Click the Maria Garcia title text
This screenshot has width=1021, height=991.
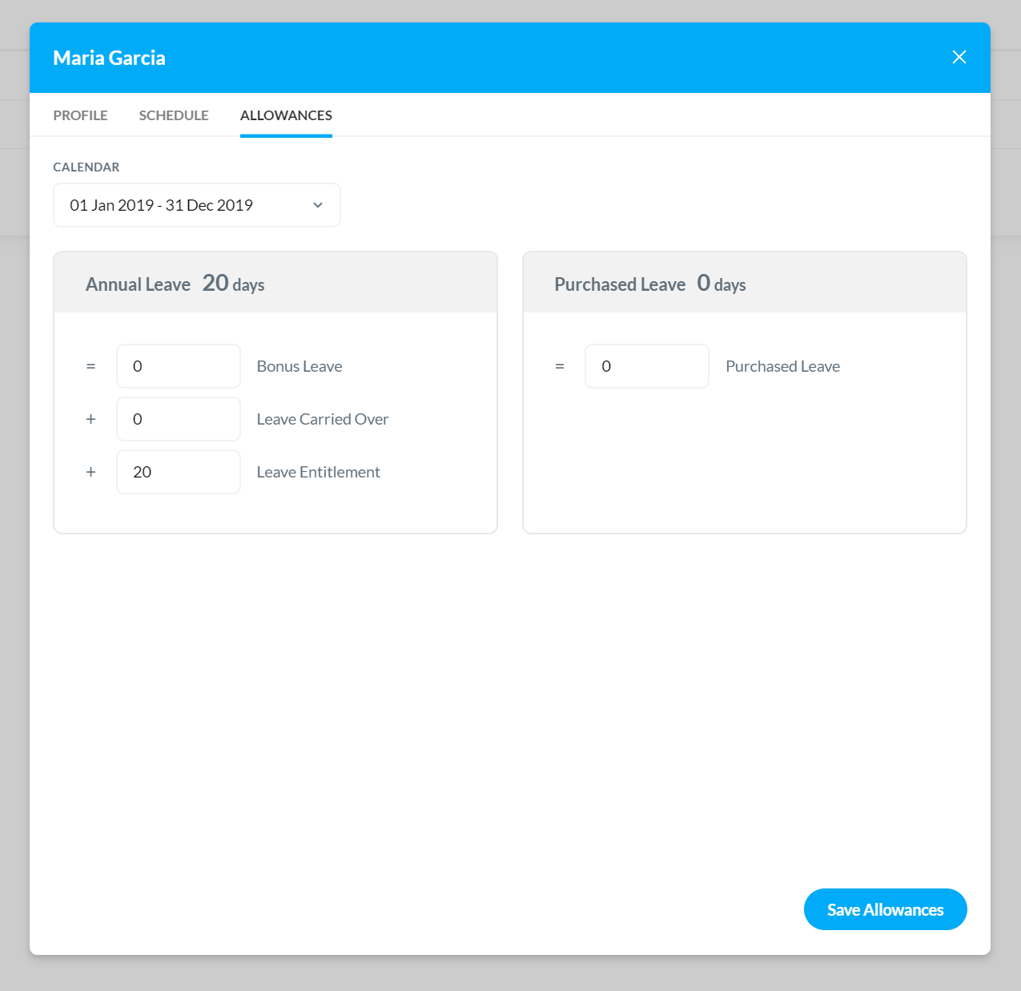point(109,58)
